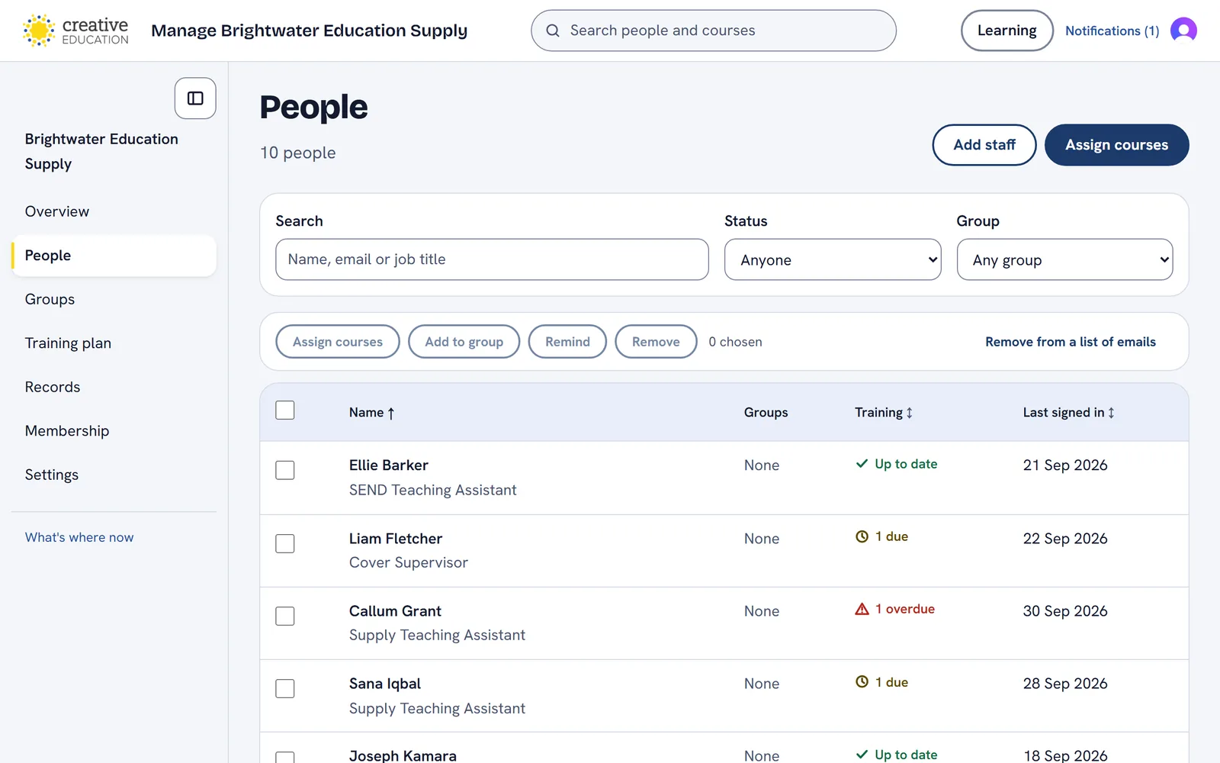Image resolution: width=1220 pixels, height=763 pixels.
Task: Open Callum Grant's name entry
Action: tap(395, 611)
